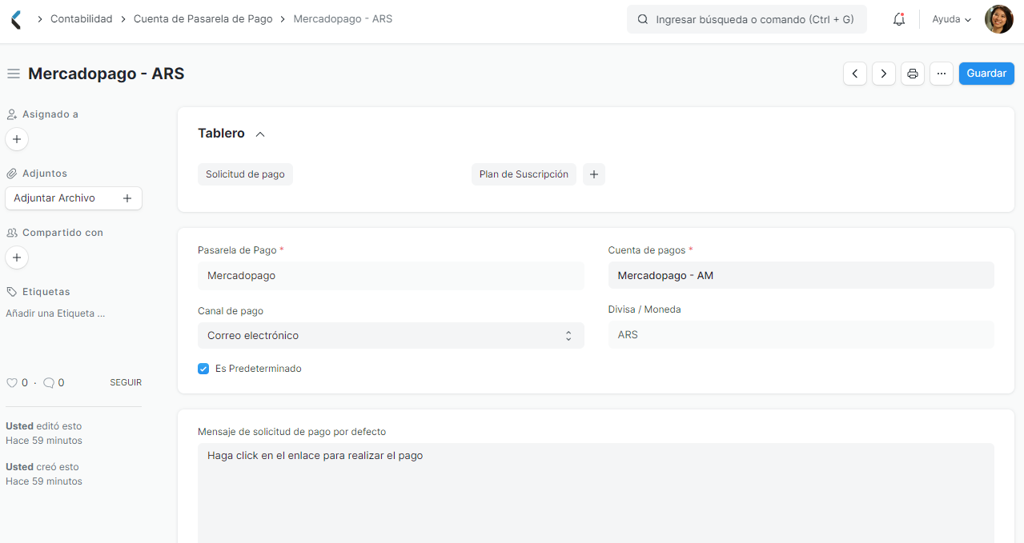This screenshot has width=1024, height=543.
Task: Click Añadir una Etiqueta tag input
Action: [55, 313]
